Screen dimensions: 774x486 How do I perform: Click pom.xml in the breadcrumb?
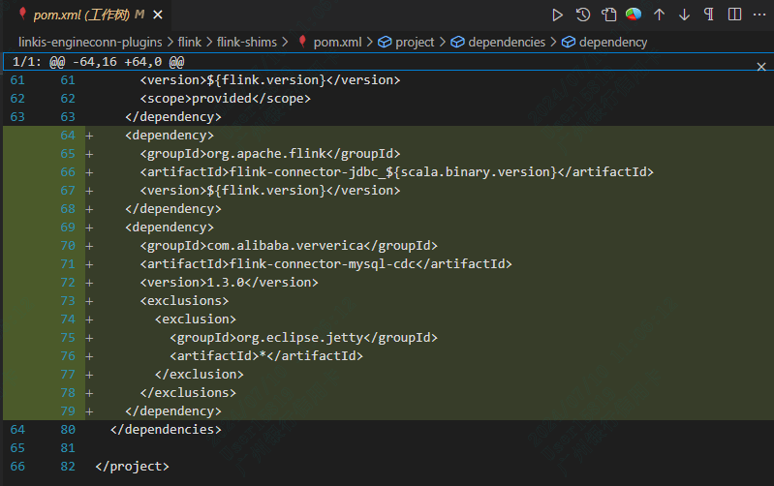(338, 43)
